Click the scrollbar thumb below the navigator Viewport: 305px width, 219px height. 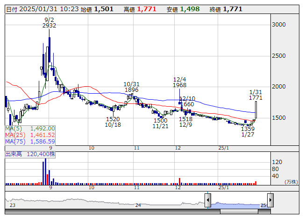239,211
